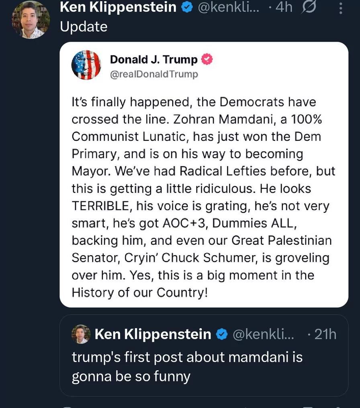The image size is (360, 408).
Task: Click the verified badge in the quoted post
Action: pos(222,334)
